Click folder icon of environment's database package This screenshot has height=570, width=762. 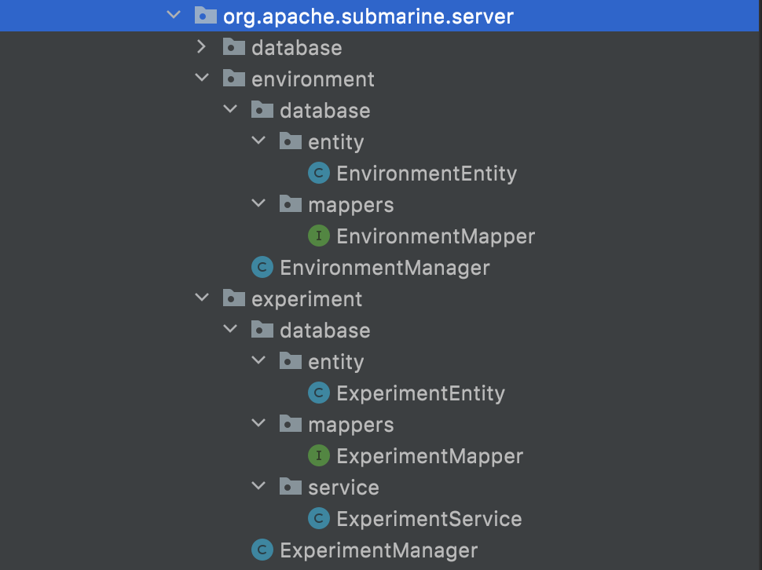point(262,110)
